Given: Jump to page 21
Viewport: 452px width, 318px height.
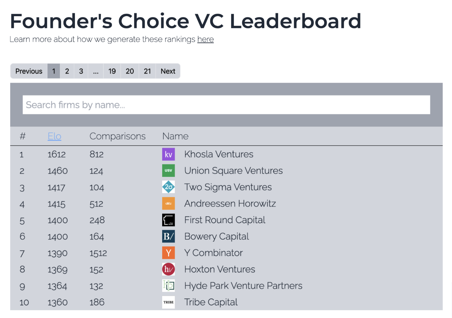Looking at the screenshot, I should click(x=147, y=71).
